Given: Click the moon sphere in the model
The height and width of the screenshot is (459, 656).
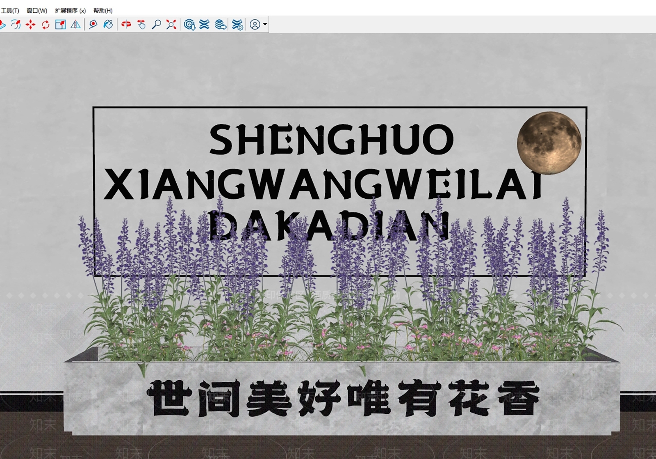Looking at the screenshot, I should point(549,143).
